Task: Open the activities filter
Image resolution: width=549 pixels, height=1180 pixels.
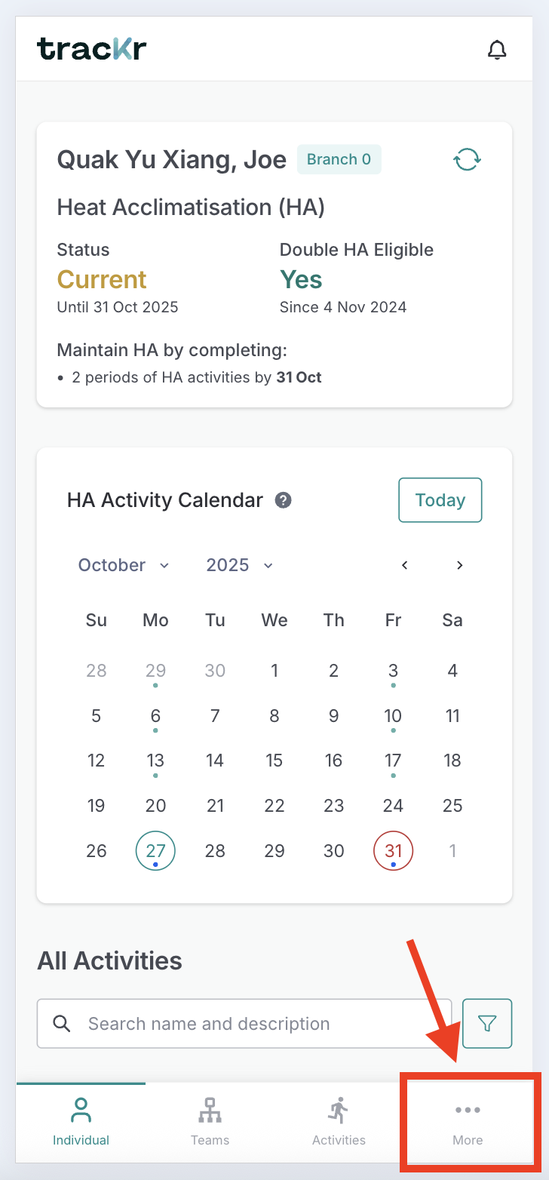Action: [x=486, y=1024]
